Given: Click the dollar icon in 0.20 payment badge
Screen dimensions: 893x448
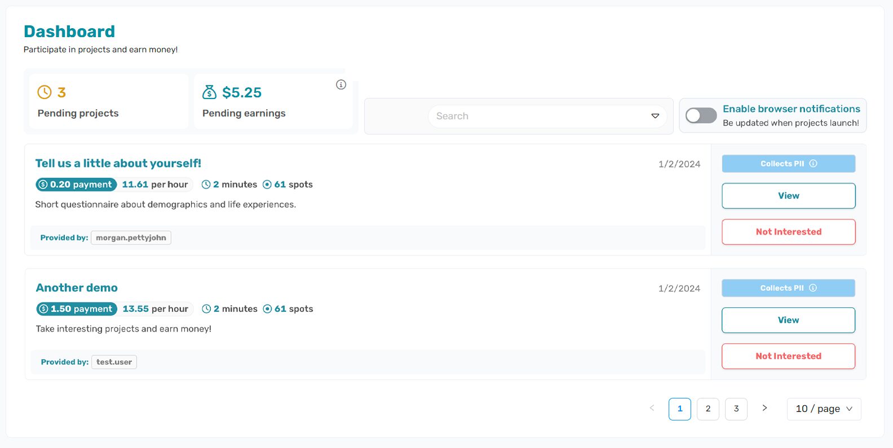Looking at the screenshot, I should pyautogui.click(x=43, y=185).
